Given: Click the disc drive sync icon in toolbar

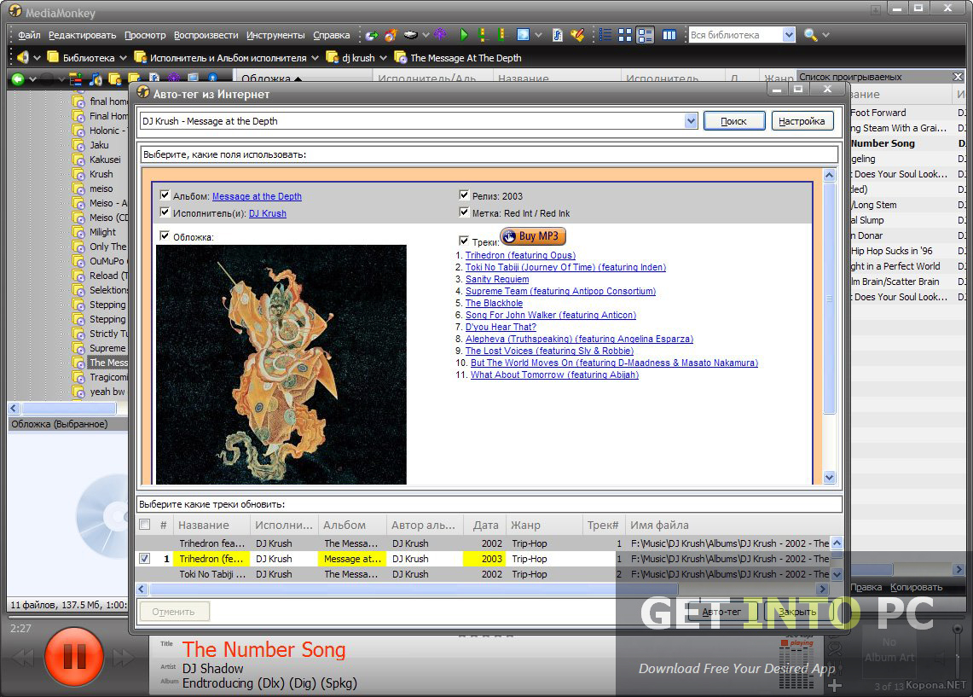Looking at the screenshot, I should tap(410, 35).
